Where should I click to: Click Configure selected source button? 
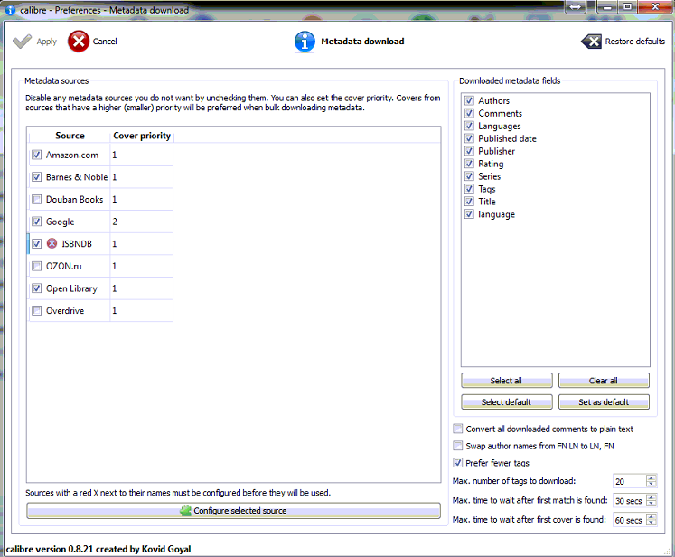233,511
